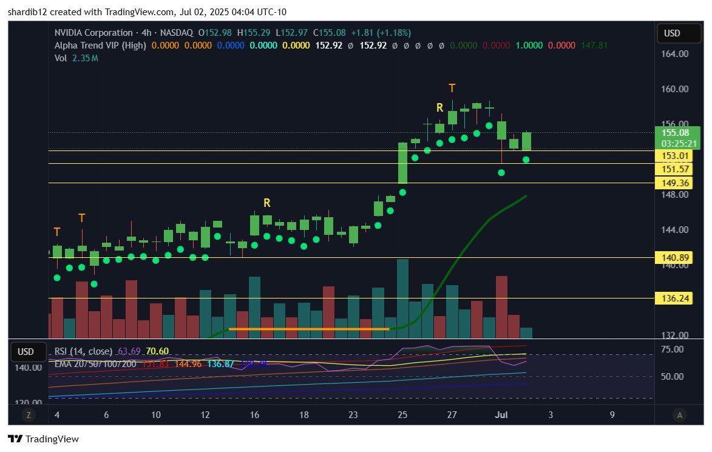Open the USD currency selector on main price scale

[679, 33]
